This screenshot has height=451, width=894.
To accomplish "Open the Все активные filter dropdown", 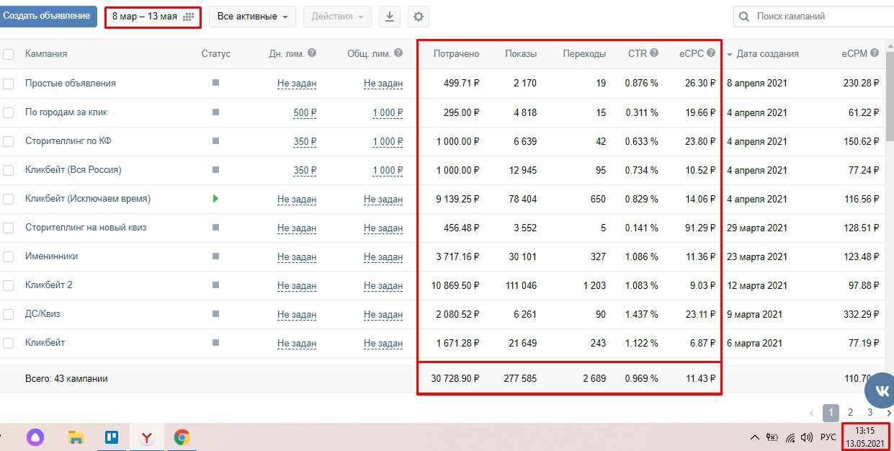I will tap(252, 17).
